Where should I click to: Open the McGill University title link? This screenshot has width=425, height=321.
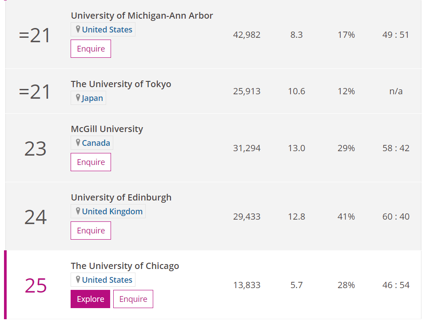point(107,129)
